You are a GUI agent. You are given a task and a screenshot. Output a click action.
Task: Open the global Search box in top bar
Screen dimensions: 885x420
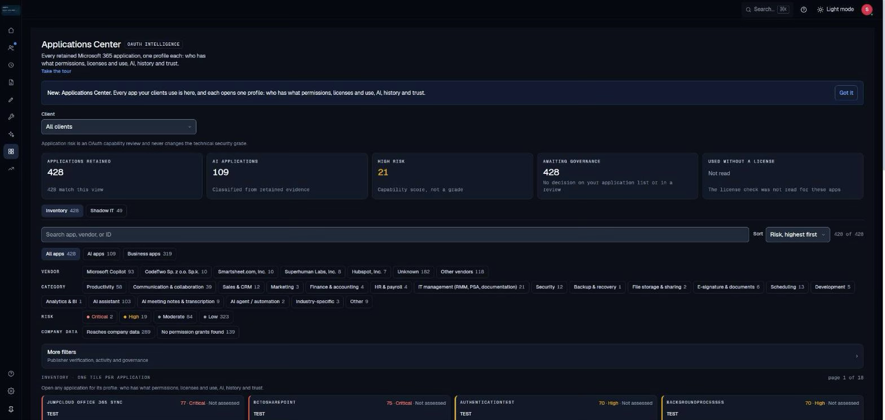click(x=767, y=10)
